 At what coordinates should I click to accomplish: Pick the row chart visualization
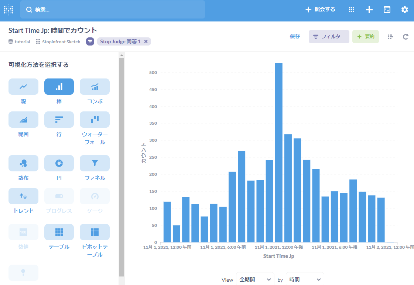tap(59, 120)
